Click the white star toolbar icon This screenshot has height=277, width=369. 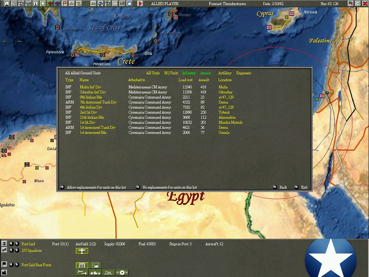pos(43,3)
